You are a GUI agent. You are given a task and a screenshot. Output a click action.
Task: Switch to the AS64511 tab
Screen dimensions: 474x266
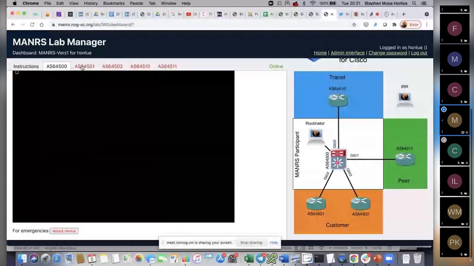coord(167,66)
